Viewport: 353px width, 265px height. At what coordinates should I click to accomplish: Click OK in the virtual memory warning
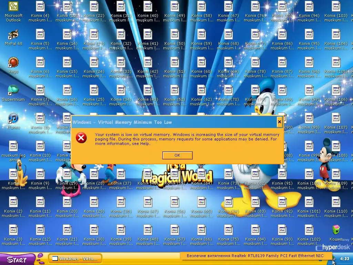pyautogui.click(x=178, y=155)
